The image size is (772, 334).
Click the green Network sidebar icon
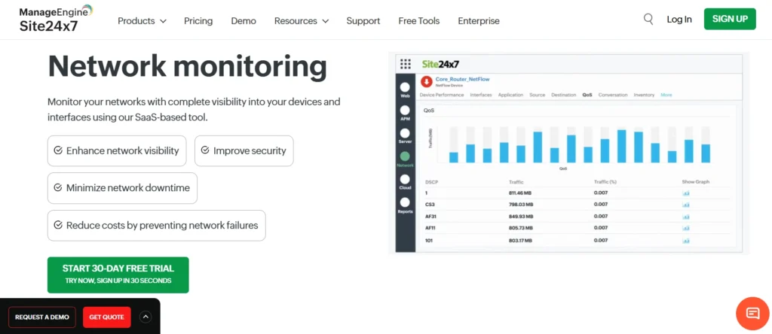coord(405,157)
